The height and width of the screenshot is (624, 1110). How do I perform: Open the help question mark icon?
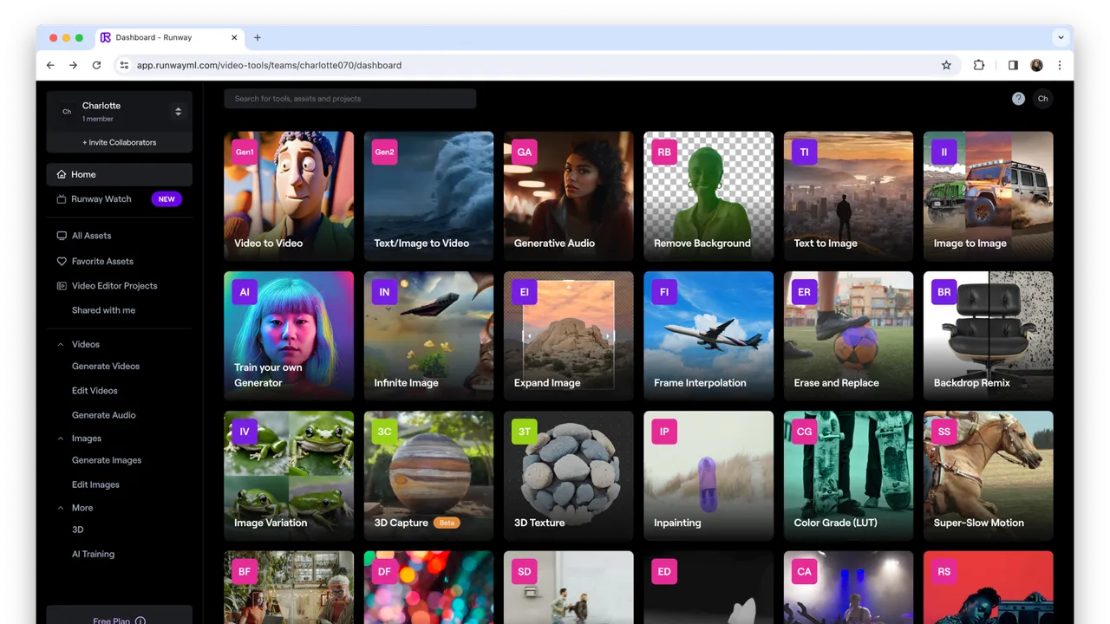(x=1018, y=99)
